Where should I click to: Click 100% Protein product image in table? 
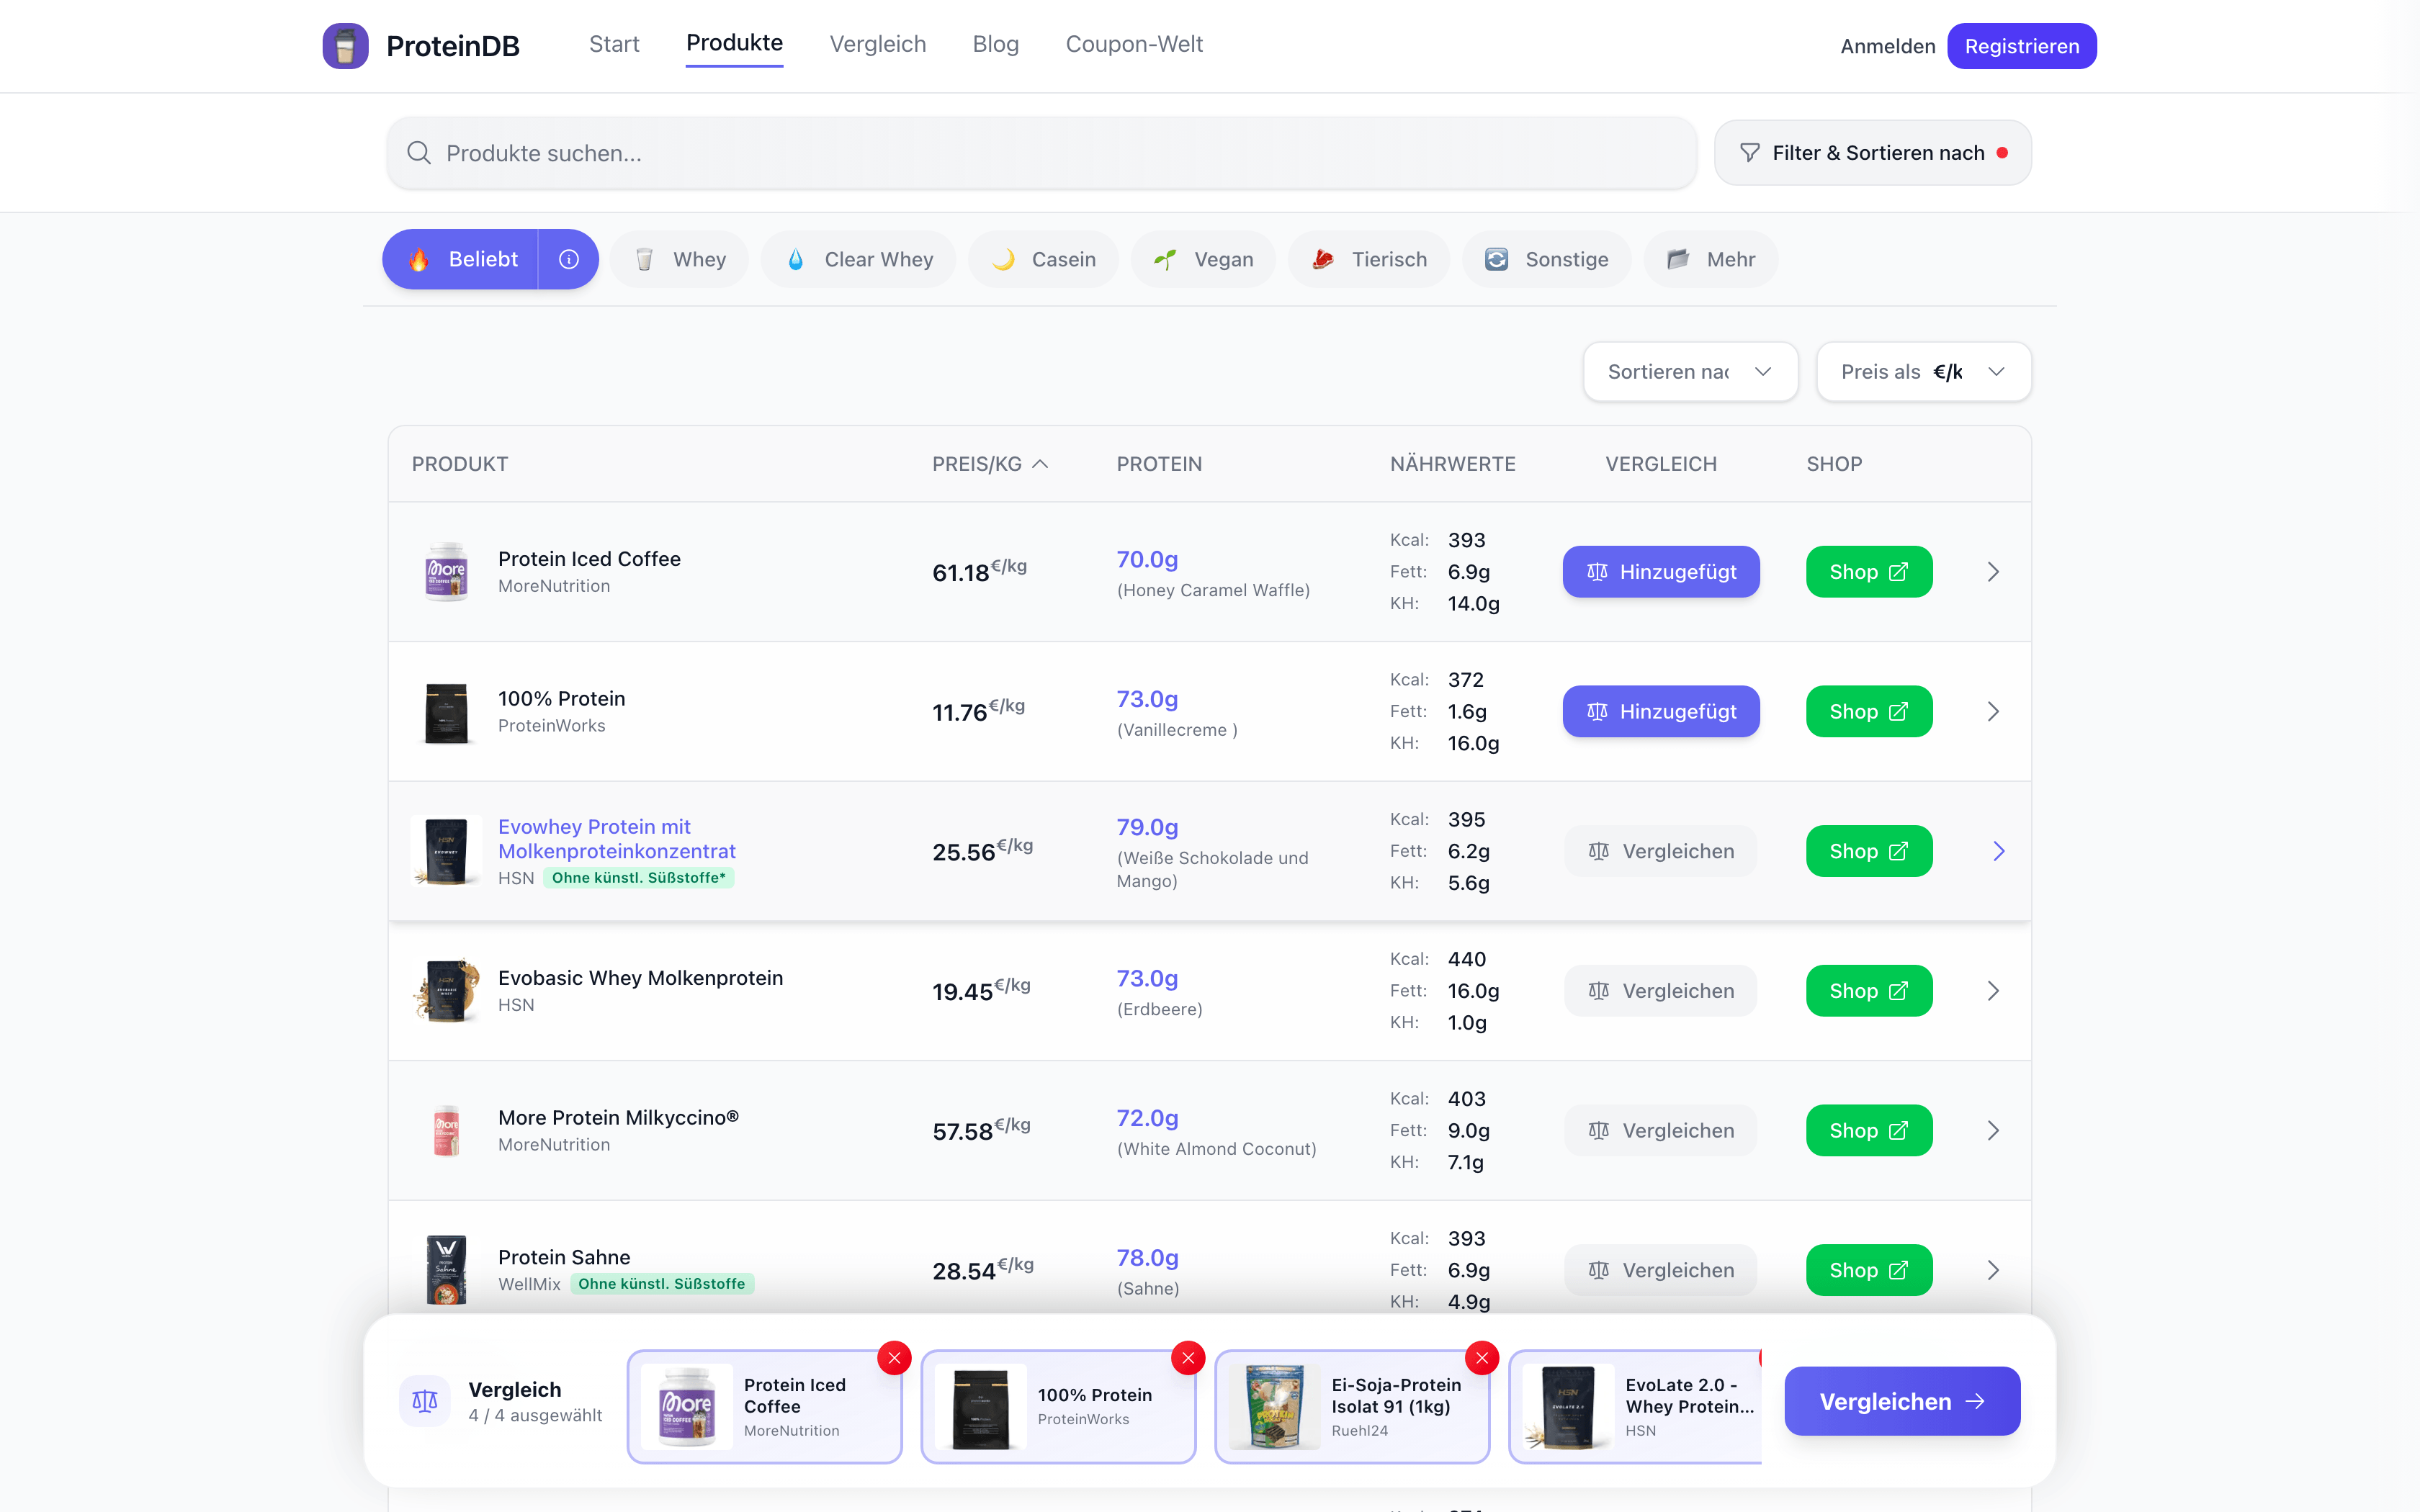[446, 712]
